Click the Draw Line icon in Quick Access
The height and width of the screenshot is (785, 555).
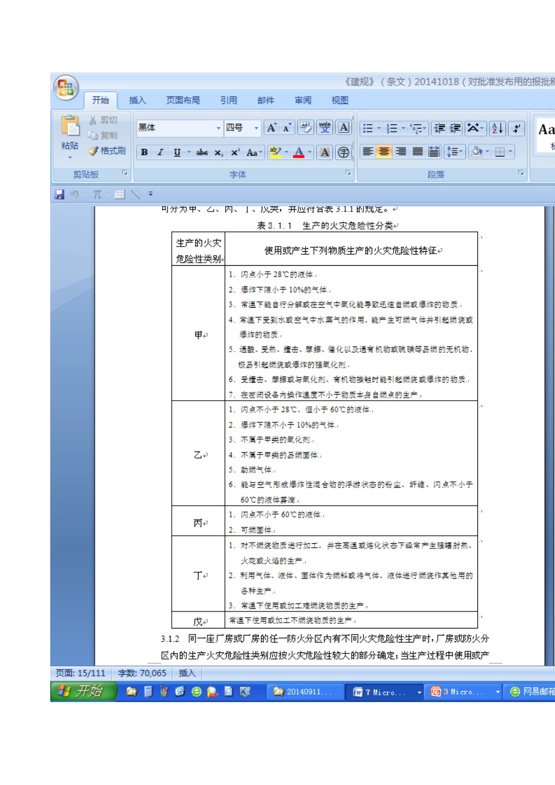tap(136, 194)
